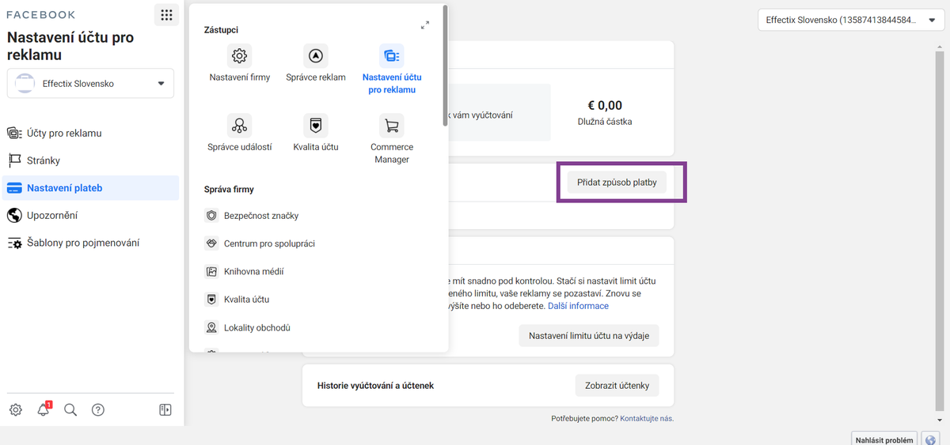Select Nastavení plateb in sidebar
This screenshot has height=445, width=950.
pyautogui.click(x=92, y=188)
